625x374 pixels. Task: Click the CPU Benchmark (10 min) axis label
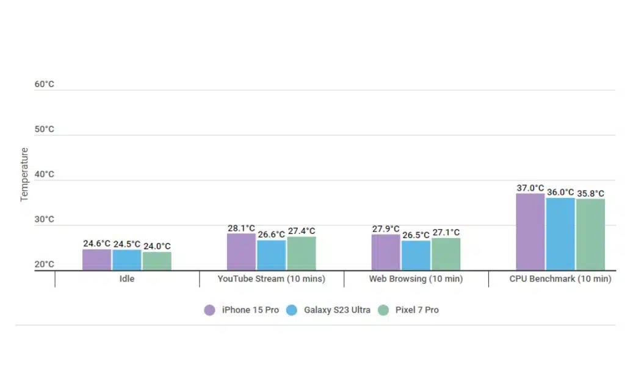click(x=560, y=279)
